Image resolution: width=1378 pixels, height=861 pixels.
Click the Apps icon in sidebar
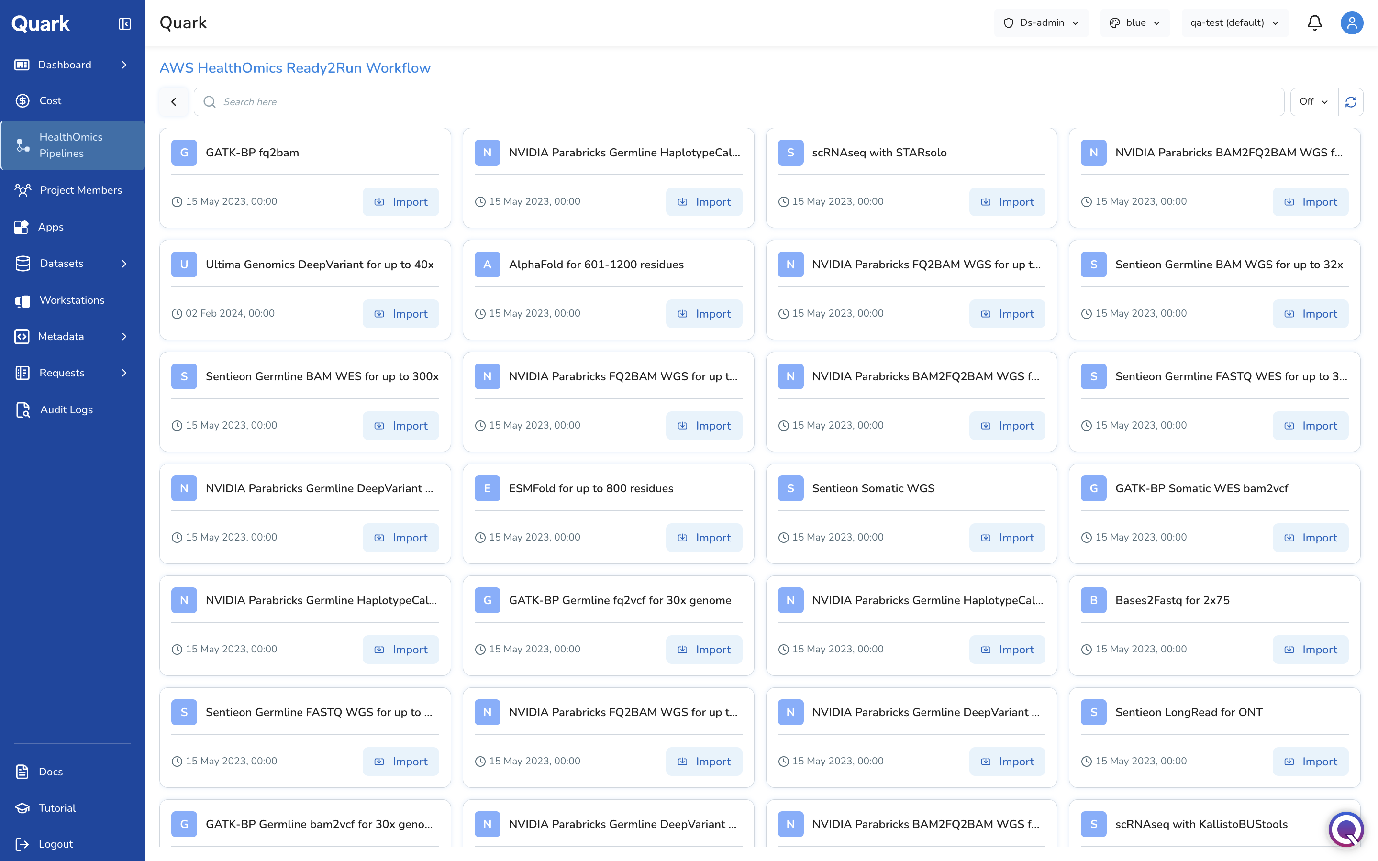(x=22, y=227)
